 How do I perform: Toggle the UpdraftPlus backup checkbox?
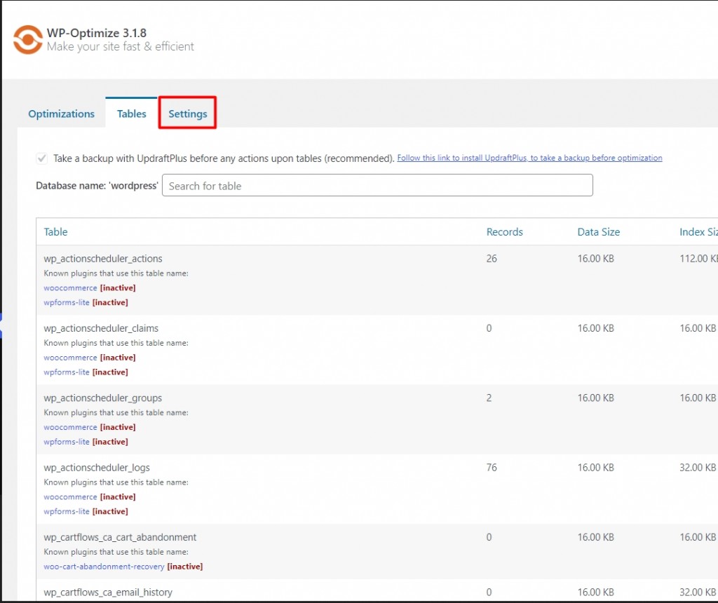pos(41,158)
